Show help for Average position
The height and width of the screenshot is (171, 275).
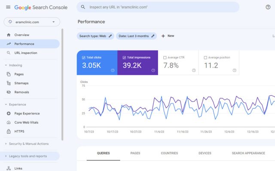point(234,70)
